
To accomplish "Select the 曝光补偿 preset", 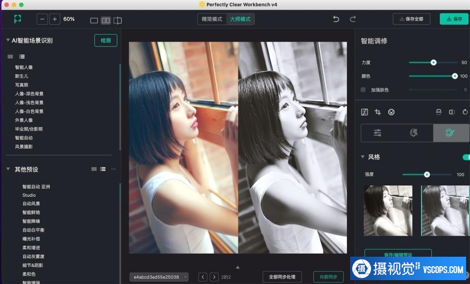I will click(x=31, y=239).
